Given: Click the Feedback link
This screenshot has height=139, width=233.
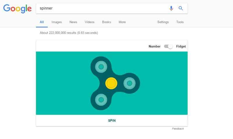Looking at the screenshot, I should click(178, 129).
